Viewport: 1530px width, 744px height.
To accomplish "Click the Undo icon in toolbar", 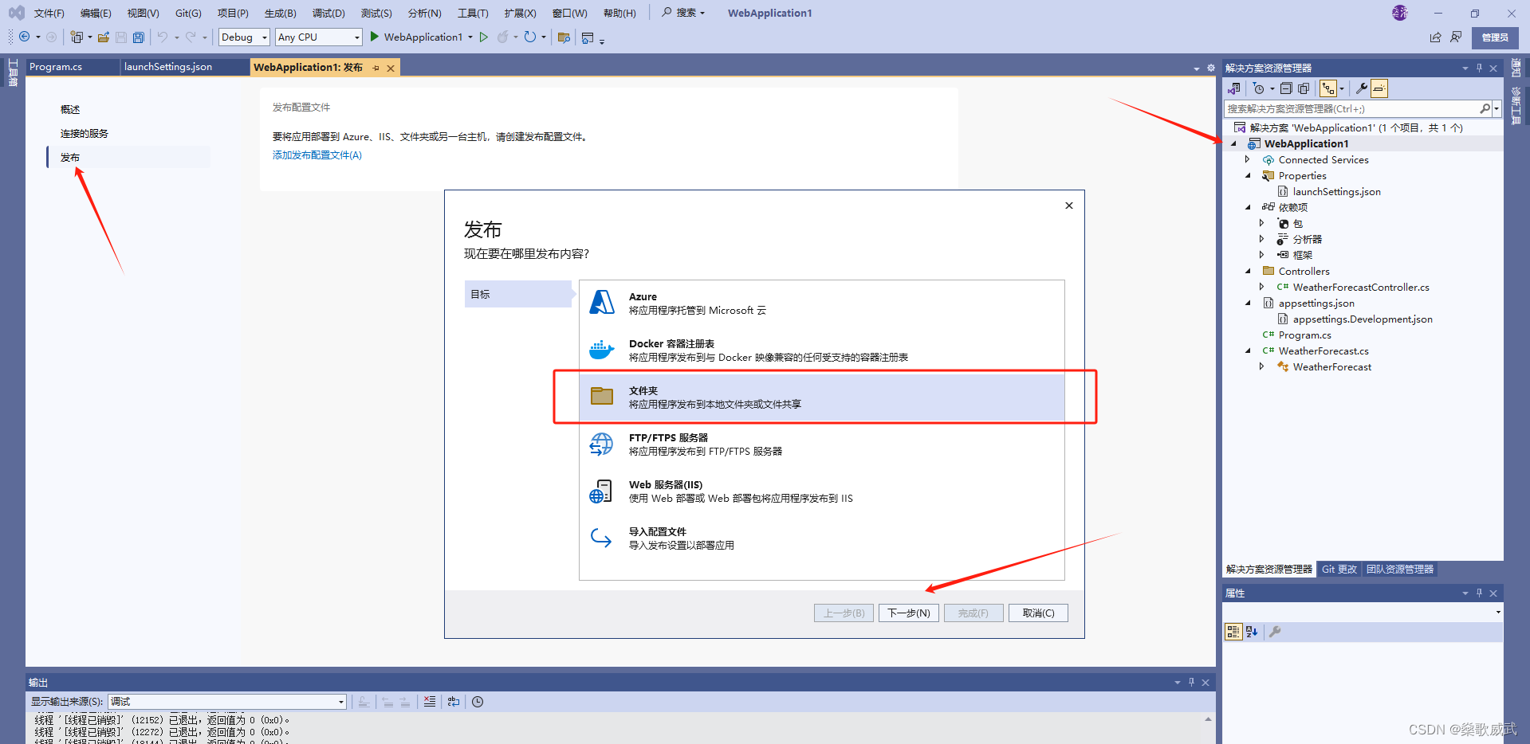I will coord(163,37).
